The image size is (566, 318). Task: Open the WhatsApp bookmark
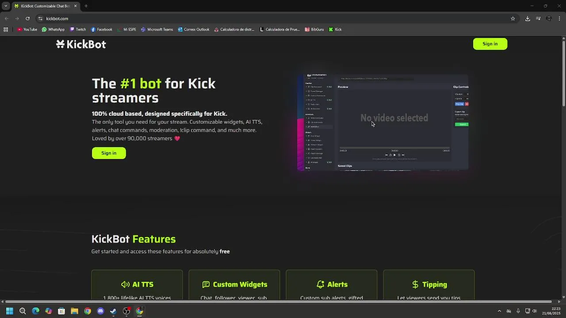click(53, 30)
